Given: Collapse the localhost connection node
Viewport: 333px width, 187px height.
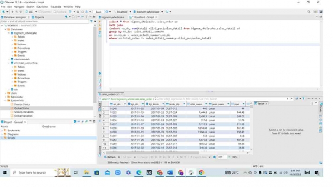Looking at the screenshot, I should click(x=2, y=25).
